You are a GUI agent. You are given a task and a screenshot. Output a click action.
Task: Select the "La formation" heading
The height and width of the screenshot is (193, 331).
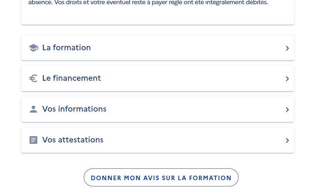click(x=66, y=48)
